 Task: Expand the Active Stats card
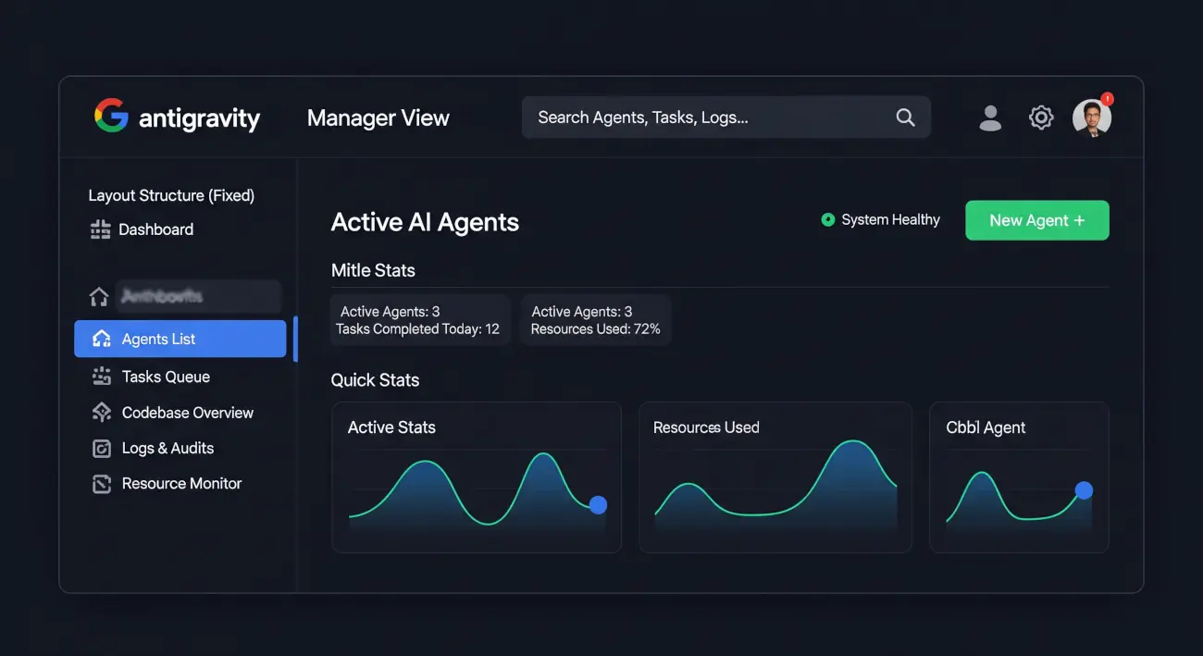point(476,477)
